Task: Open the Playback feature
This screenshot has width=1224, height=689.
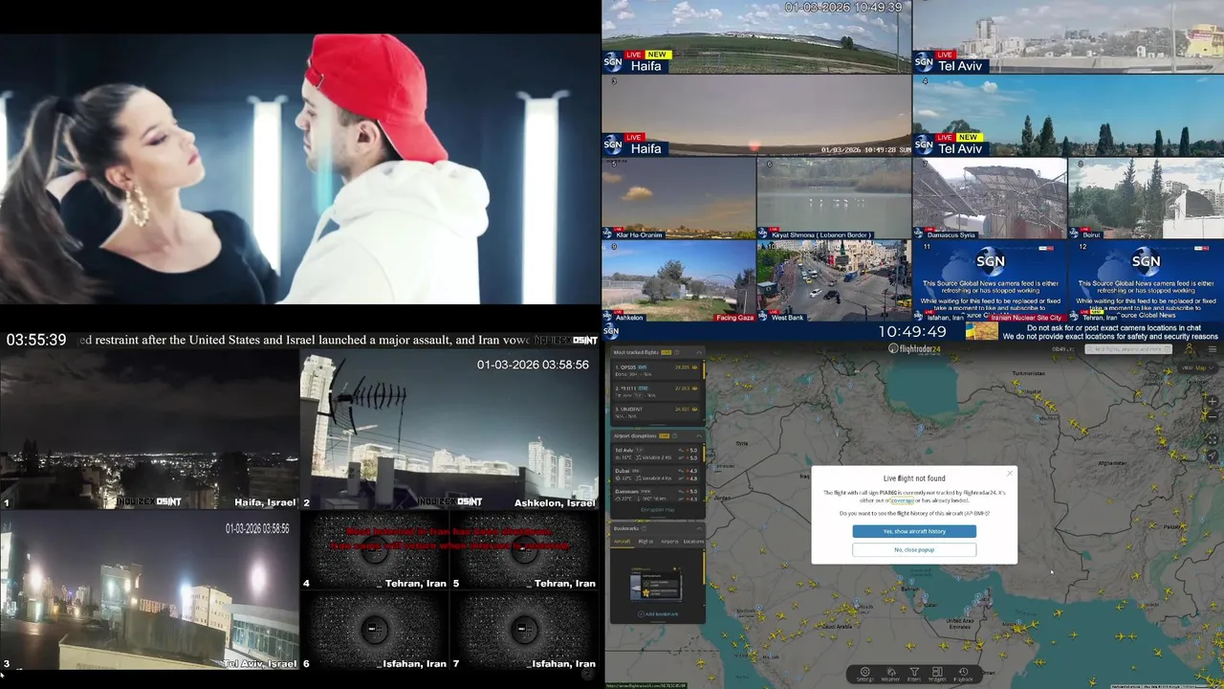Action: 963,674
